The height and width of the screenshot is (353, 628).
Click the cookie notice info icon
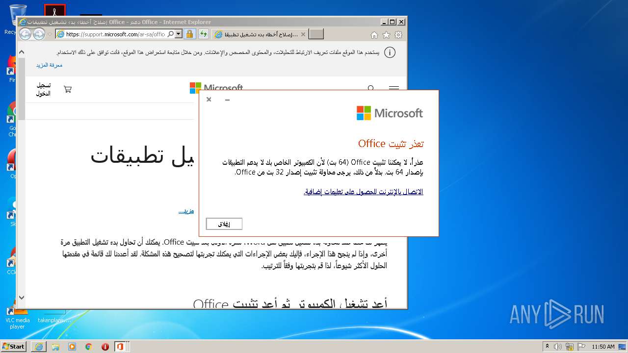[x=390, y=52]
